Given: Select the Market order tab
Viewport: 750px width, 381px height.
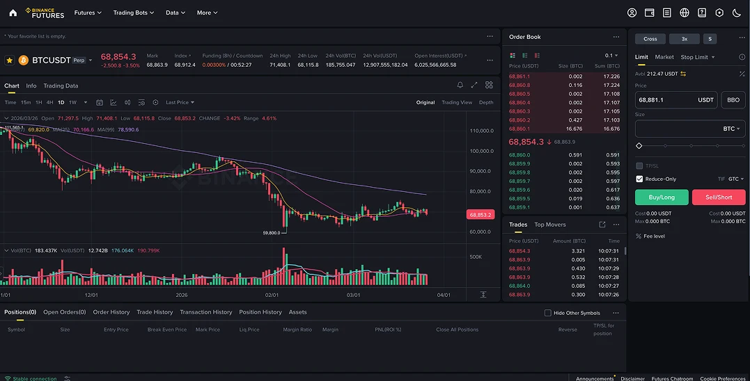Looking at the screenshot, I should click(664, 57).
